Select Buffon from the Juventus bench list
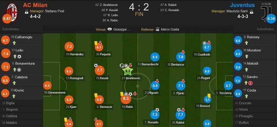277x127 pixels. [x=255, y=122]
